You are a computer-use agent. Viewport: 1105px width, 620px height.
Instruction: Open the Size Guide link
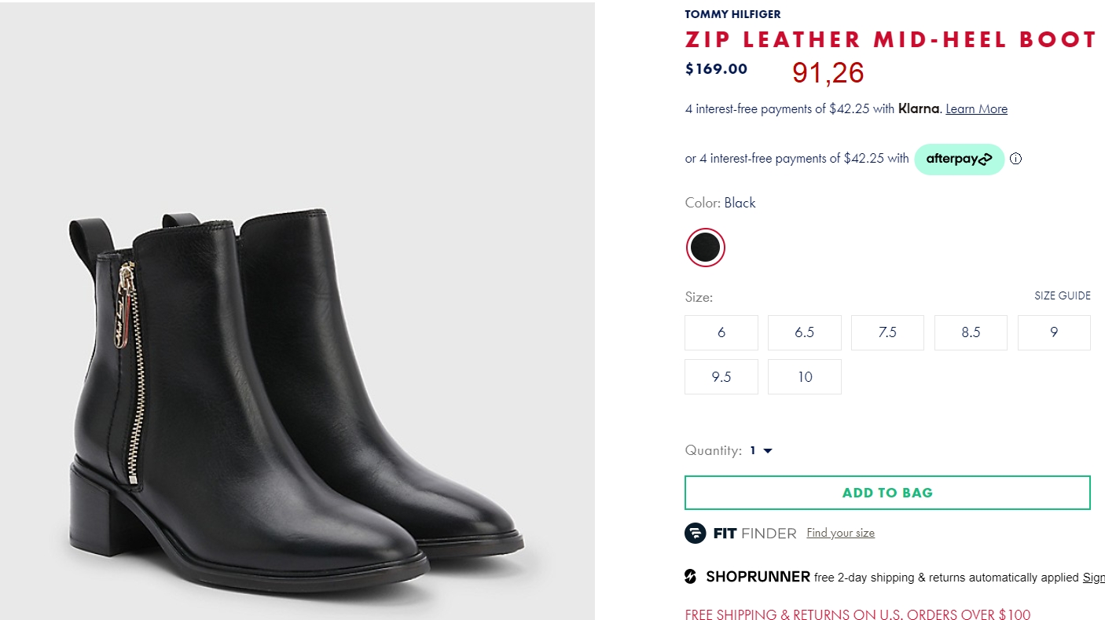tap(1063, 295)
